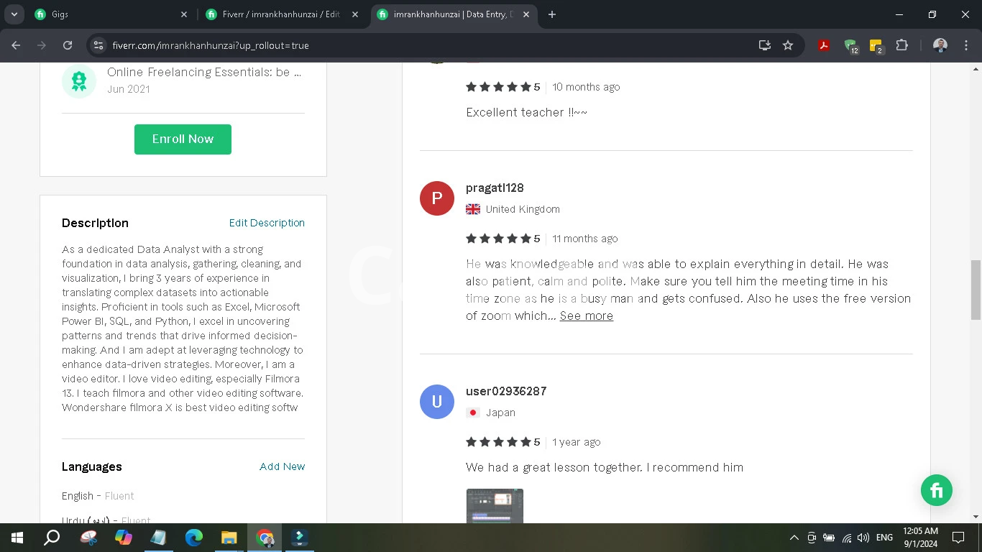Bookmark this page with the star icon
982x552 pixels.
(788, 45)
